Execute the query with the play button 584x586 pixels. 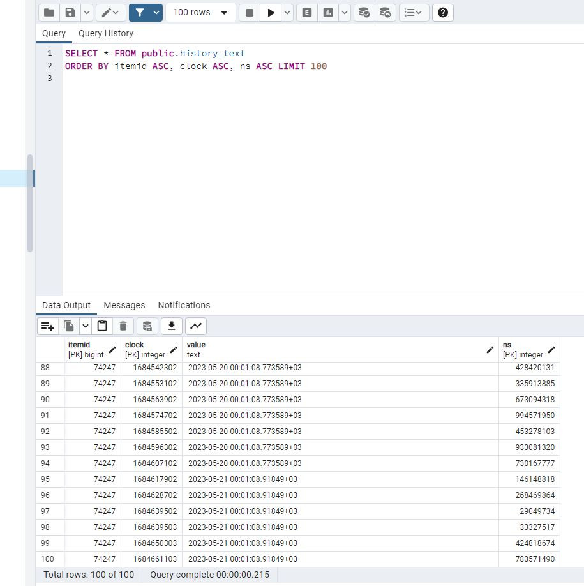(271, 13)
